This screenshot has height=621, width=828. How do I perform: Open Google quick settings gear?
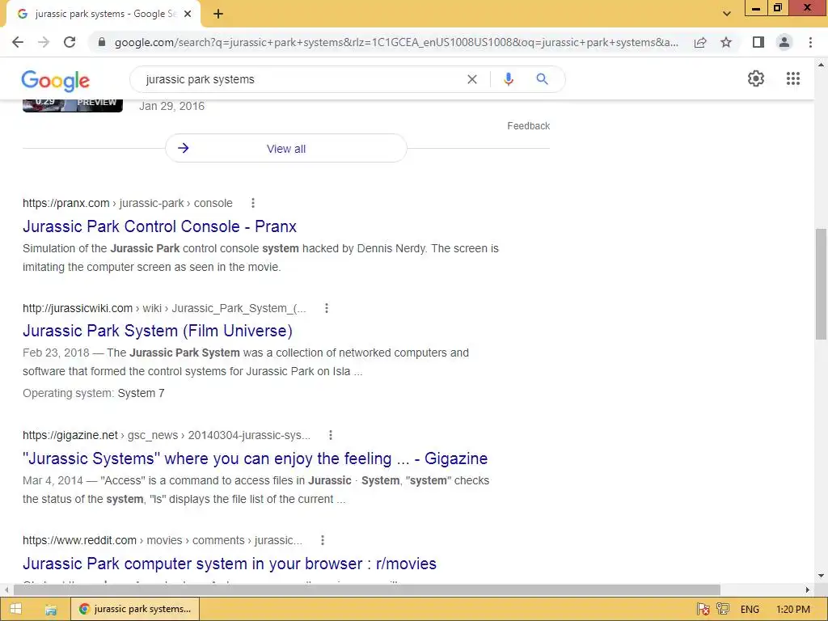[756, 78]
